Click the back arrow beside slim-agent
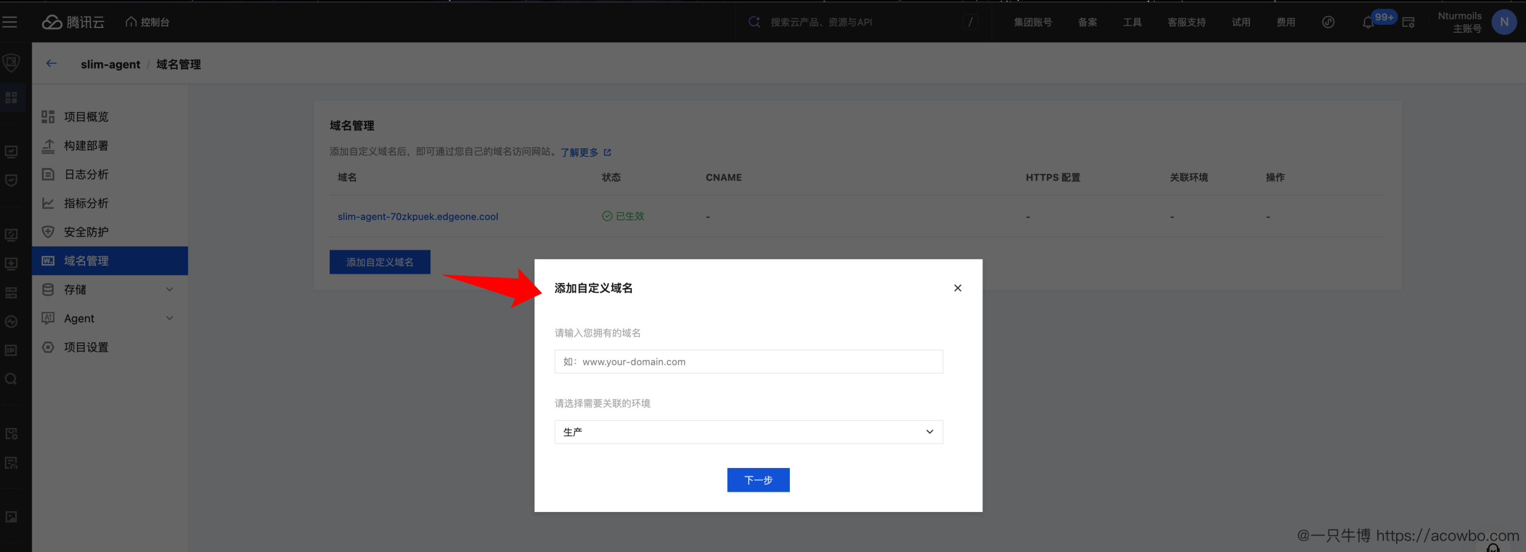Screen dimensions: 1526x552 (x=51, y=64)
